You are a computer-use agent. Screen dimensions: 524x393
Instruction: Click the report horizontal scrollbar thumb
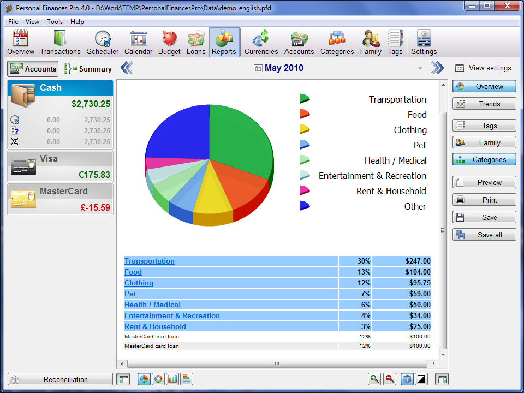pyautogui.click(x=277, y=364)
